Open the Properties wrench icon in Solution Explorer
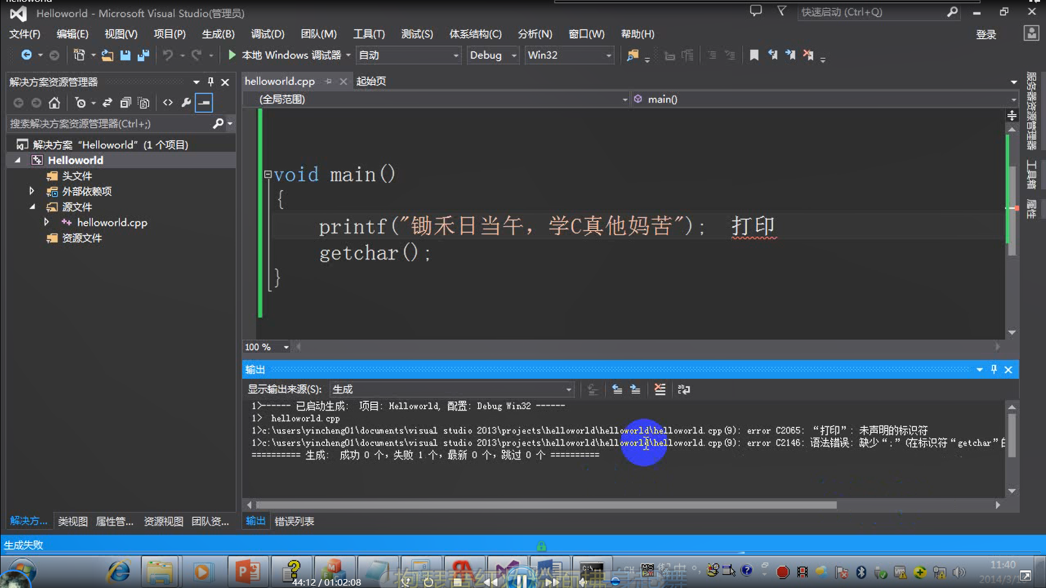Image resolution: width=1046 pixels, height=588 pixels. pos(185,102)
